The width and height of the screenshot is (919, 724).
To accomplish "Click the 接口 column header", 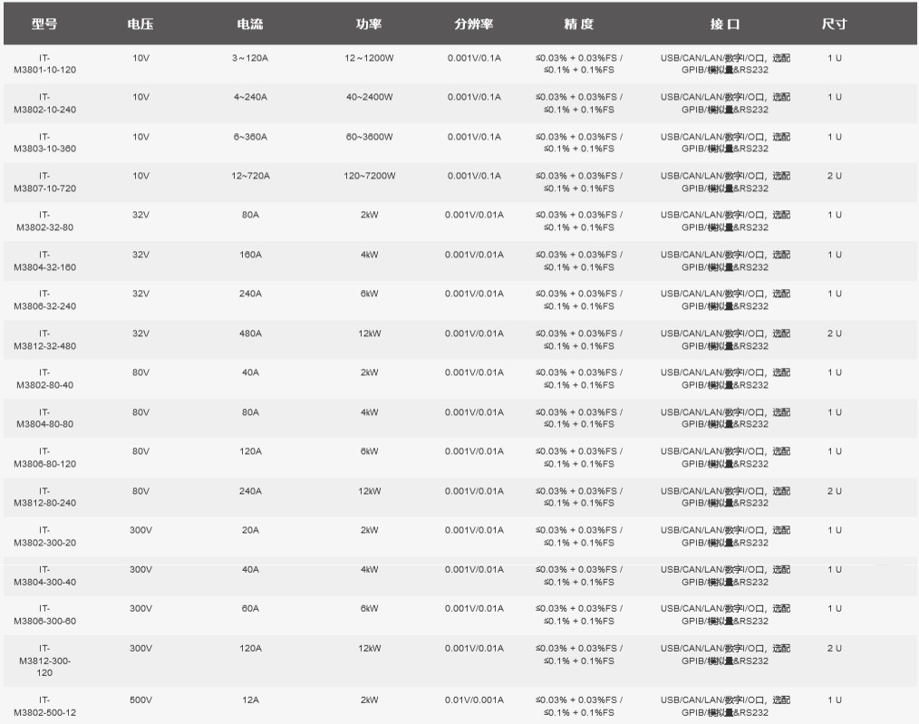I will [x=724, y=24].
